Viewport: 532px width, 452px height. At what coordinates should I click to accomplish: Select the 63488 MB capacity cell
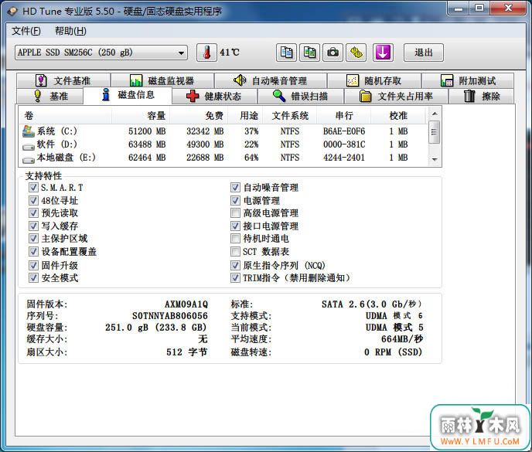pyautogui.click(x=147, y=144)
